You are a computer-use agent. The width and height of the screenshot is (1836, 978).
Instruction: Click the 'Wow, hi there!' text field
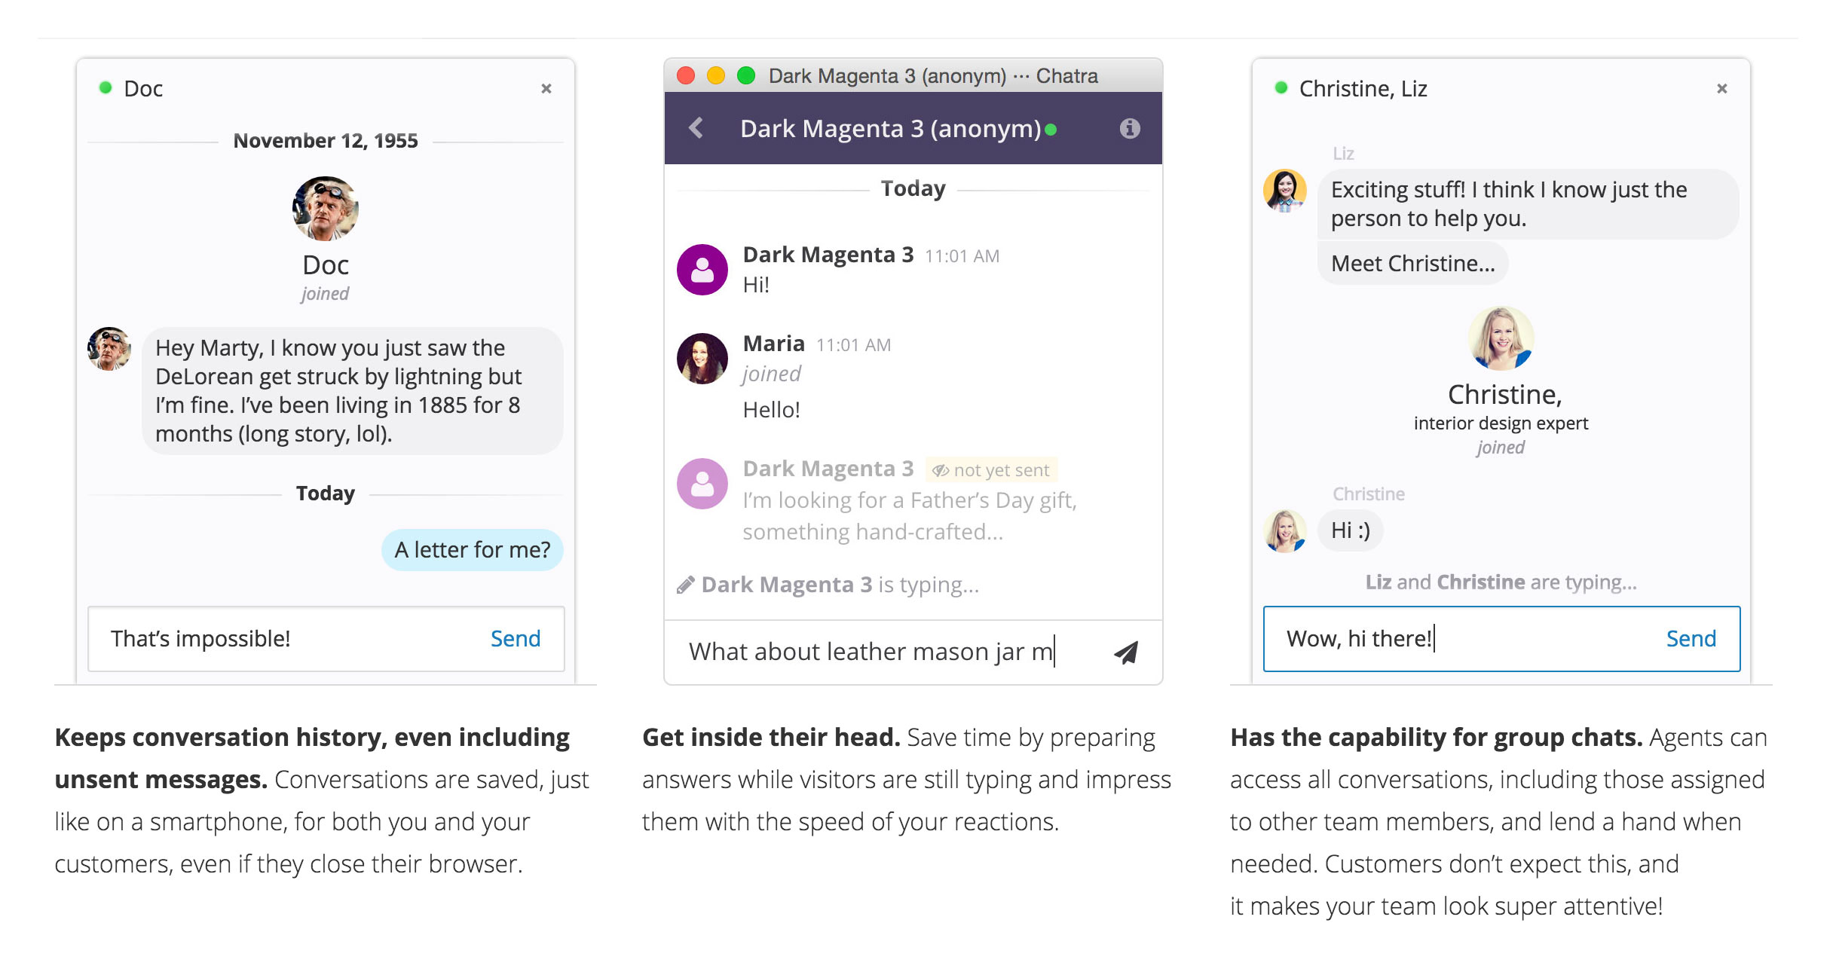1455,639
